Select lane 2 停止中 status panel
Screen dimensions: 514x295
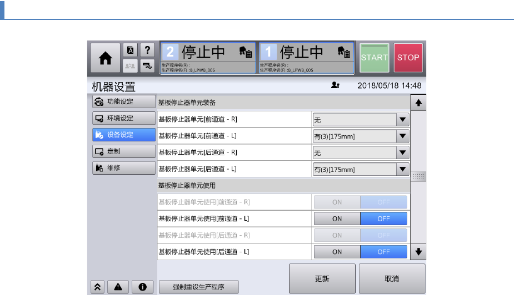coord(208,58)
